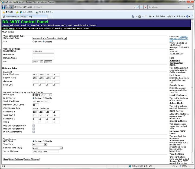Click the Home icon in command bar
The image size is (195, 169).
[x=133, y=17]
